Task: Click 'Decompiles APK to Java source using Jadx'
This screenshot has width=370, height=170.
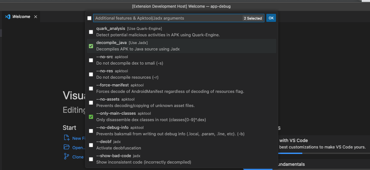Action: (138, 49)
